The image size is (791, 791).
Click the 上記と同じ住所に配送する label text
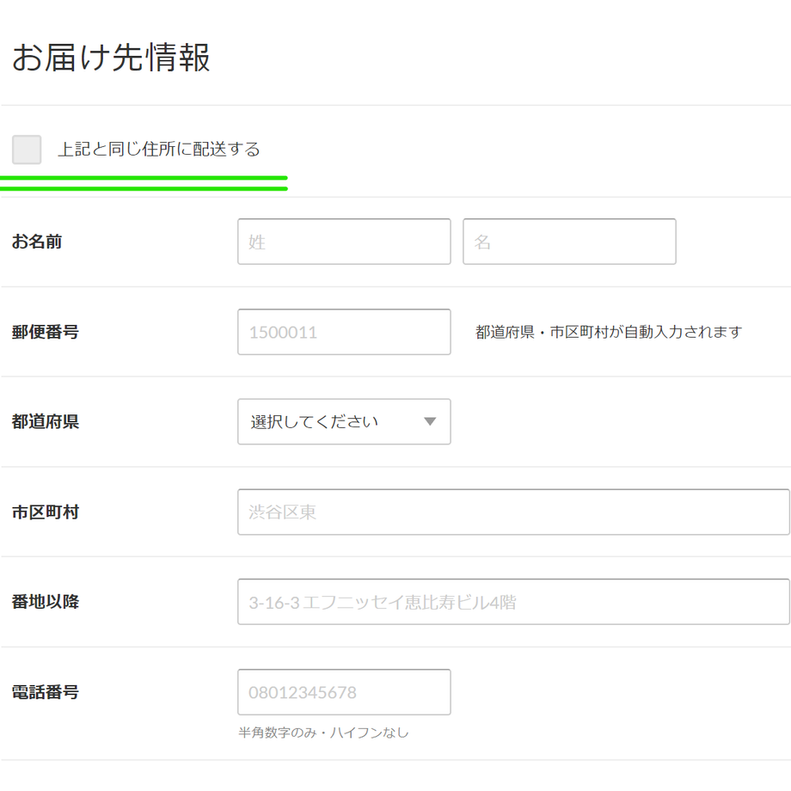pyautogui.click(x=159, y=150)
